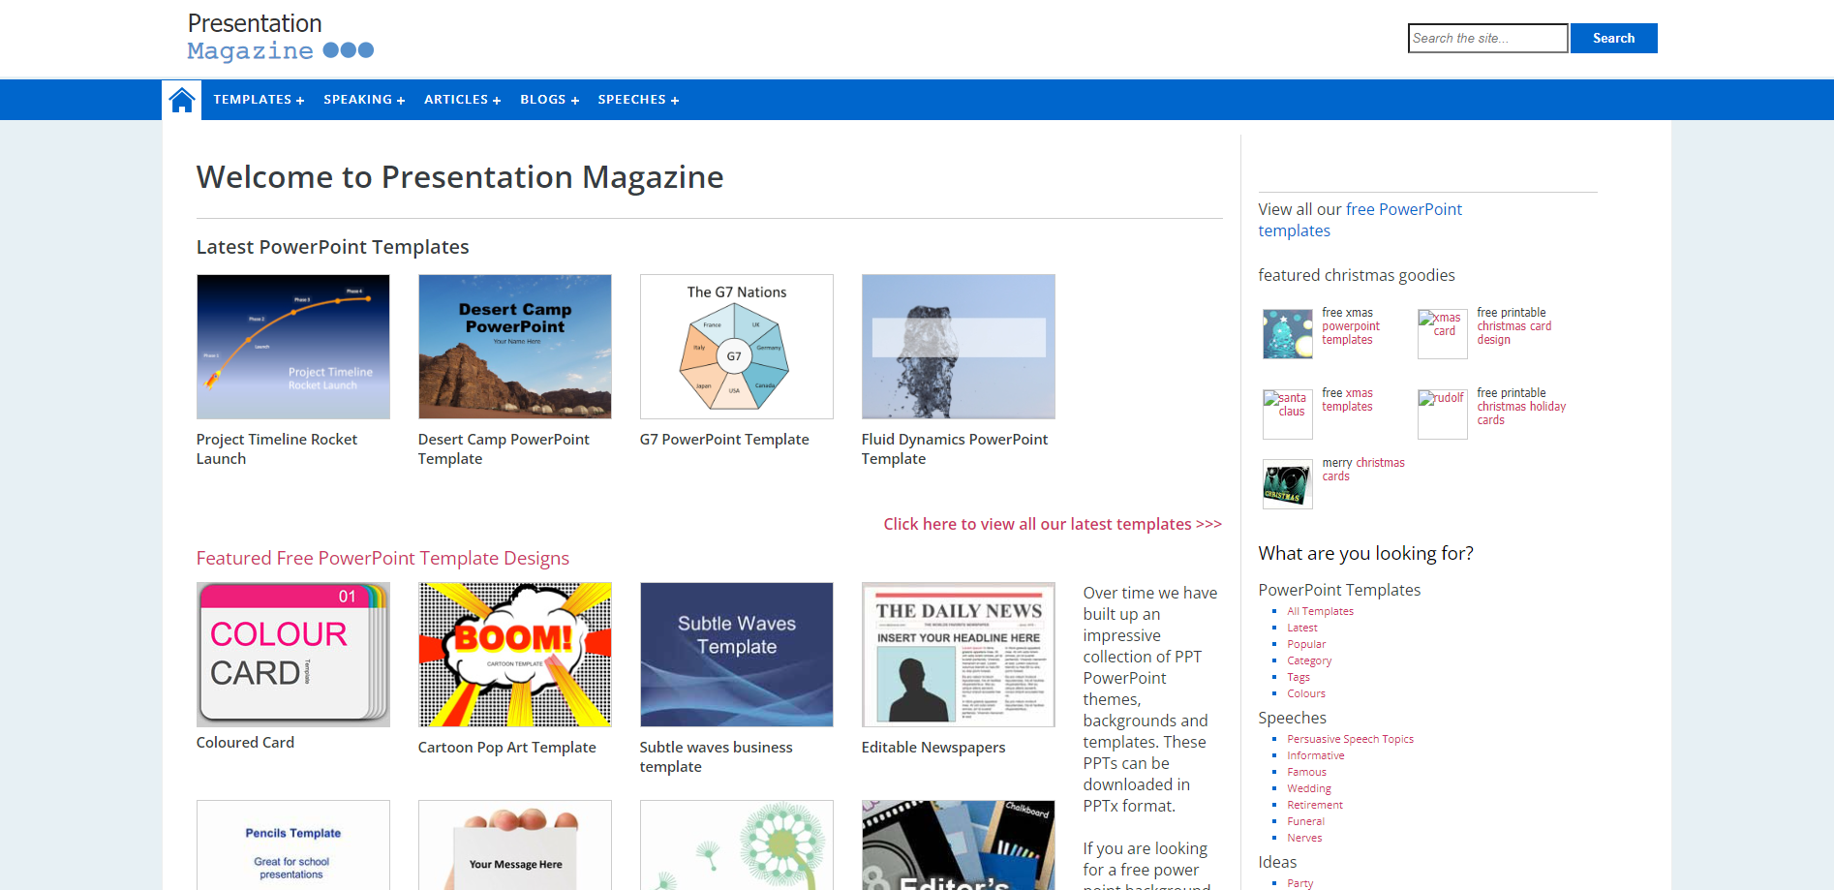Screen dimensions: 1834x890
Task: Click the home icon in navigation bar
Action: tap(182, 100)
